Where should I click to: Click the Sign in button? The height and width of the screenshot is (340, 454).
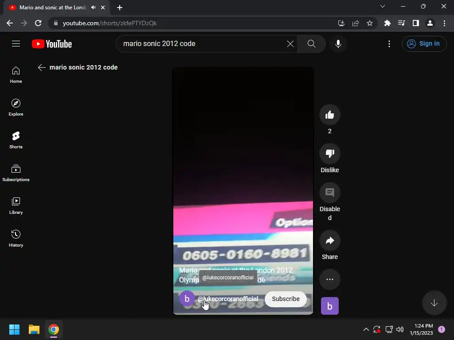pos(424,44)
